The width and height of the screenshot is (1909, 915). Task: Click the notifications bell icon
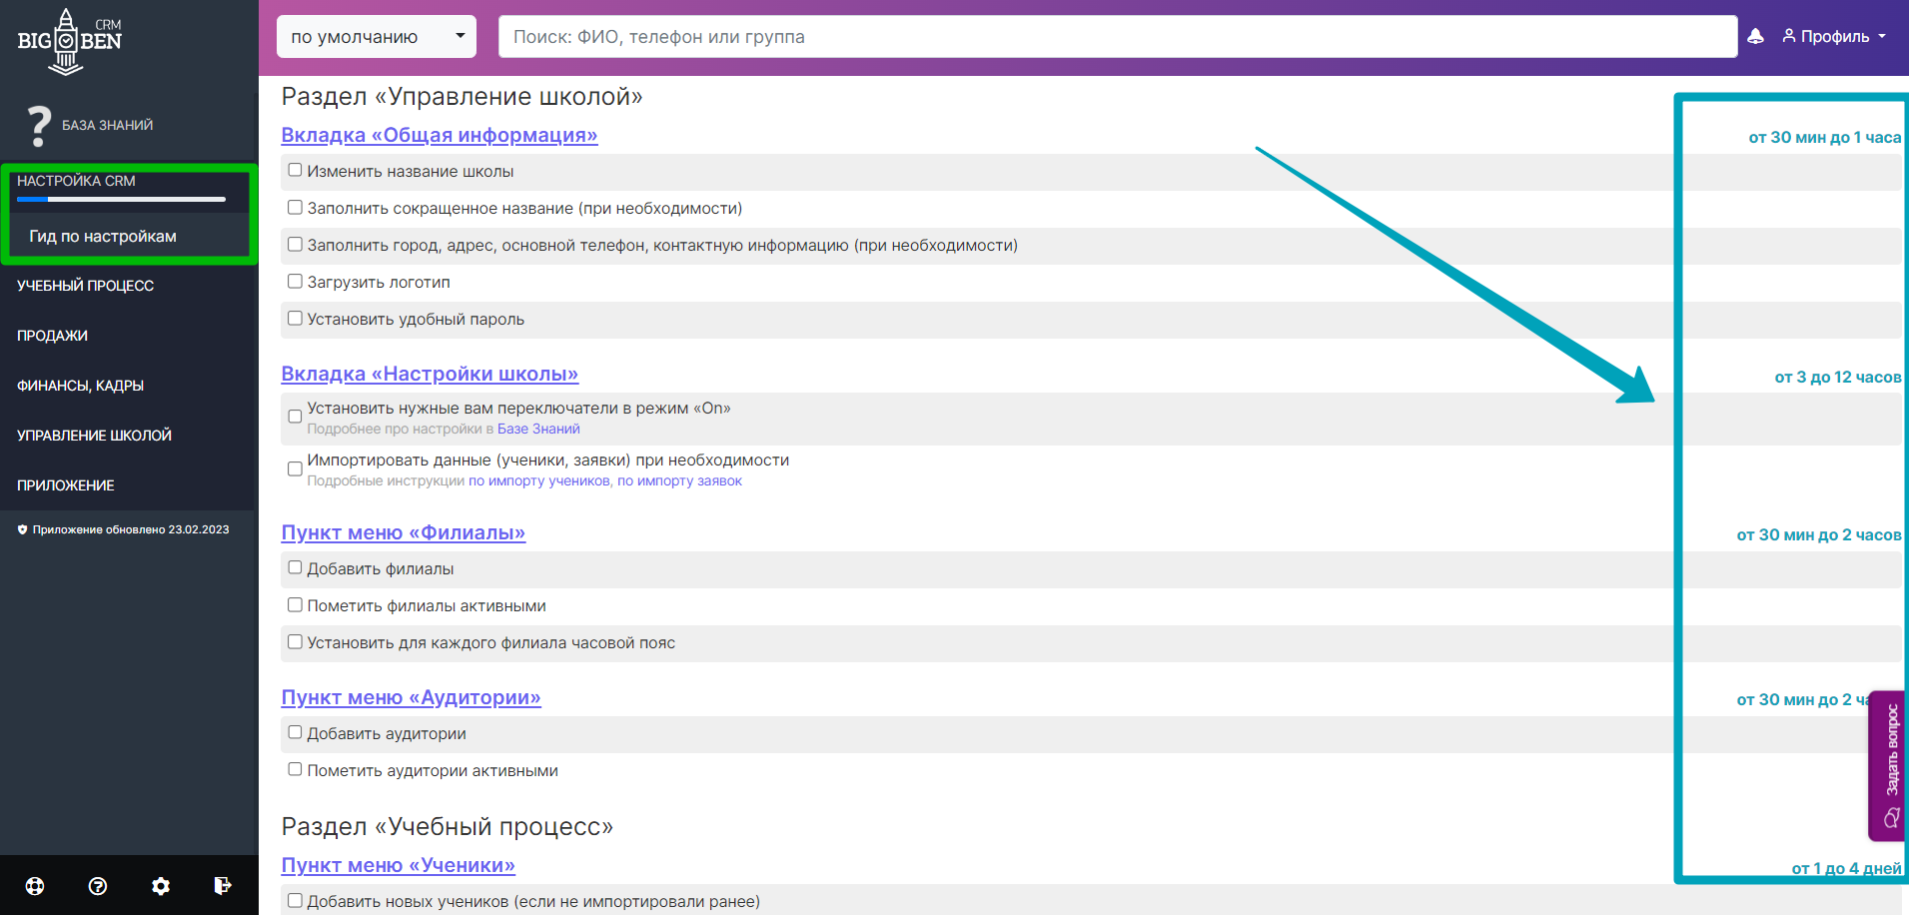(1755, 37)
